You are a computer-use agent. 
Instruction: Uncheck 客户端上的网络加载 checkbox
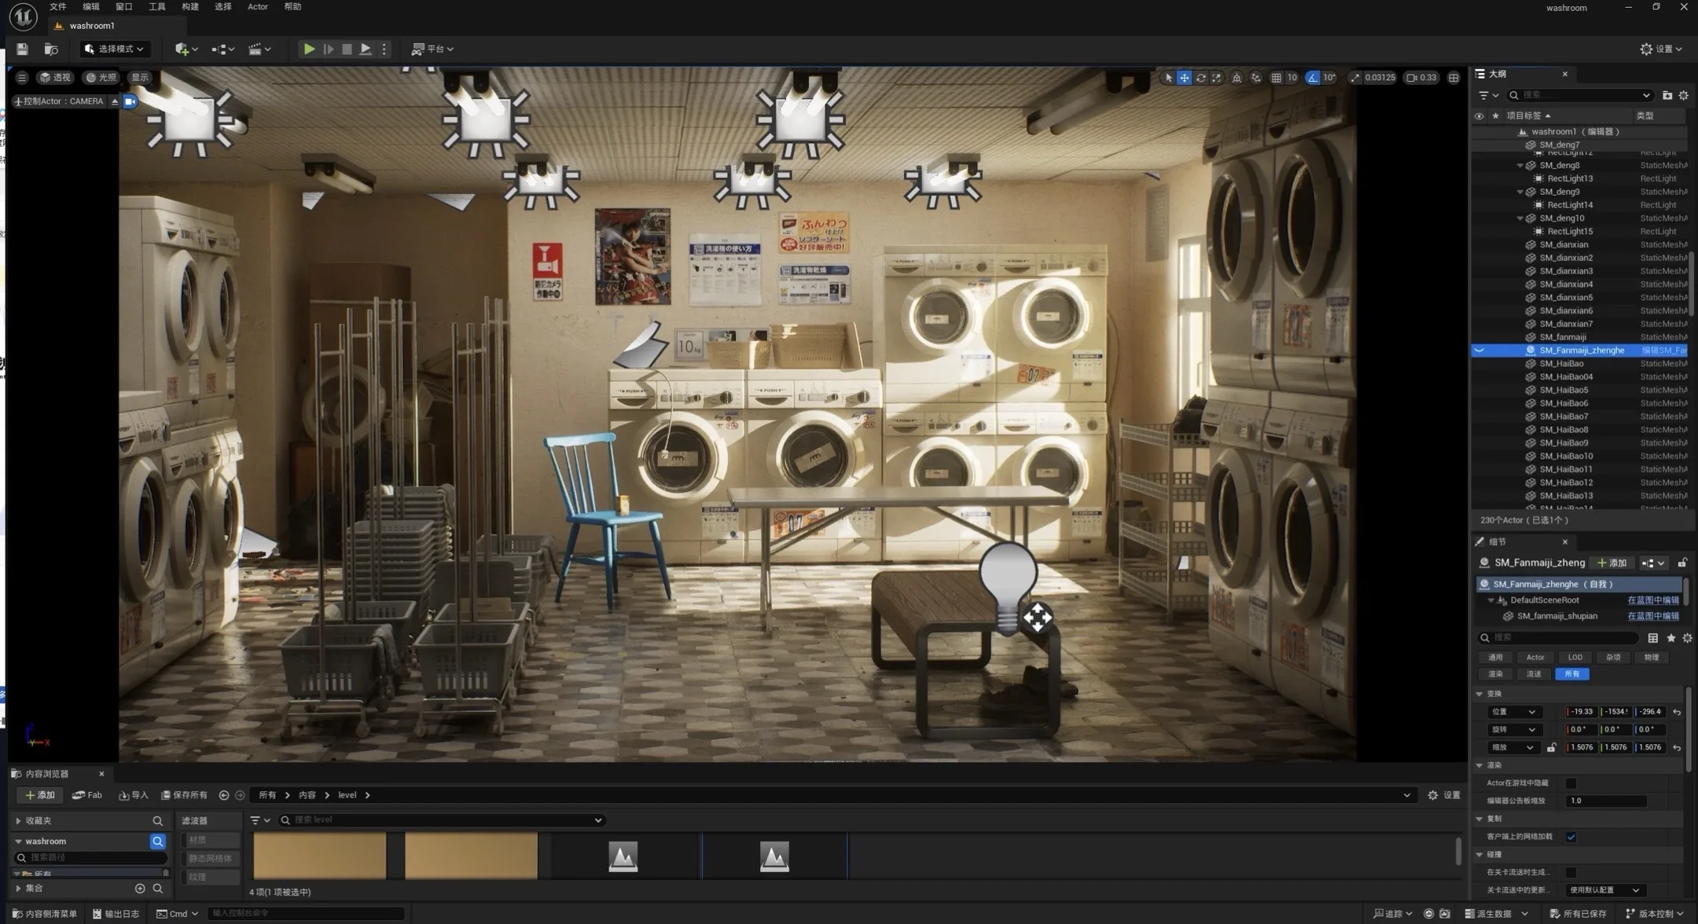point(1571,837)
